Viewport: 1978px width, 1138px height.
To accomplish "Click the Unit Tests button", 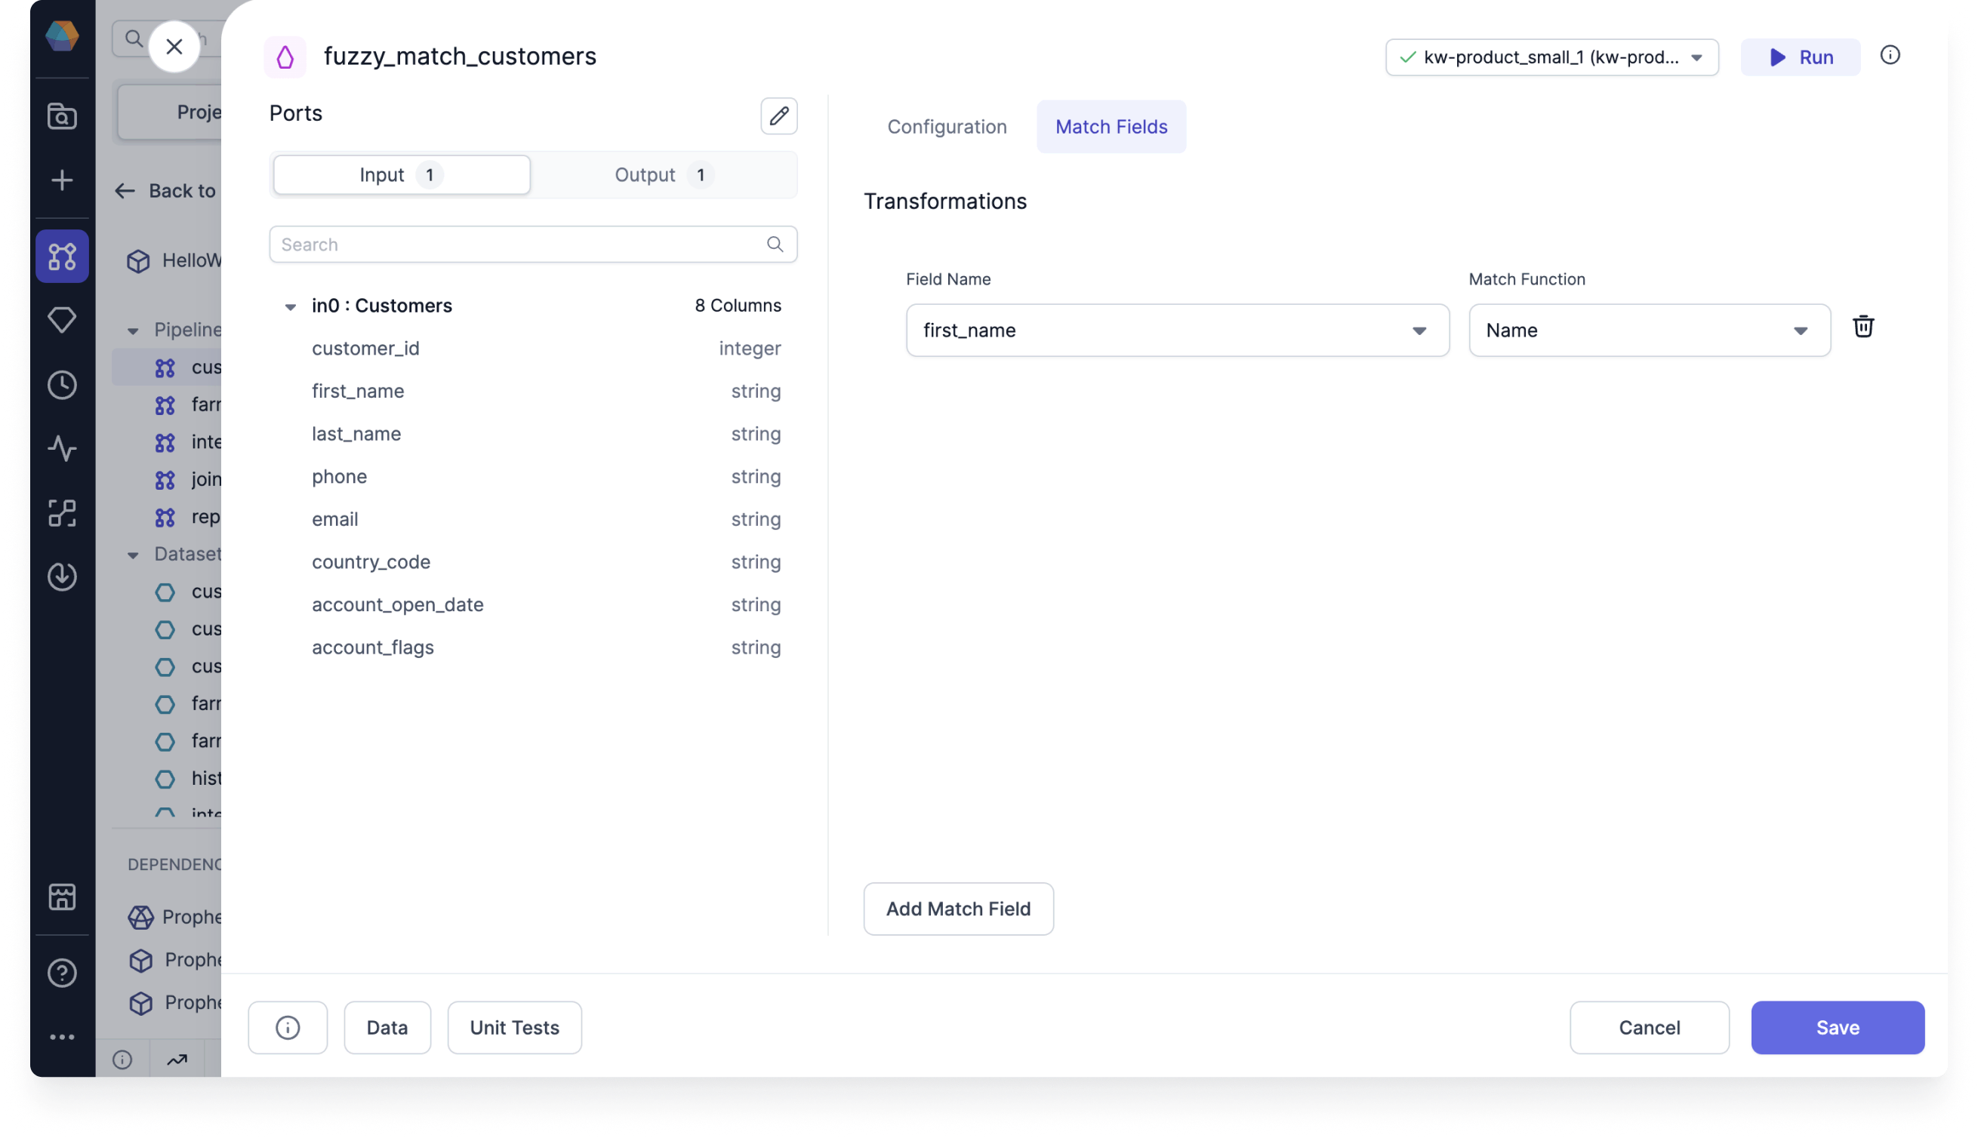I will tap(513, 1026).
